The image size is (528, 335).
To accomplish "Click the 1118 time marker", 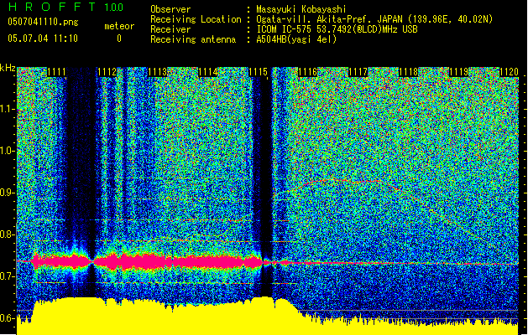I will (409, 72).
